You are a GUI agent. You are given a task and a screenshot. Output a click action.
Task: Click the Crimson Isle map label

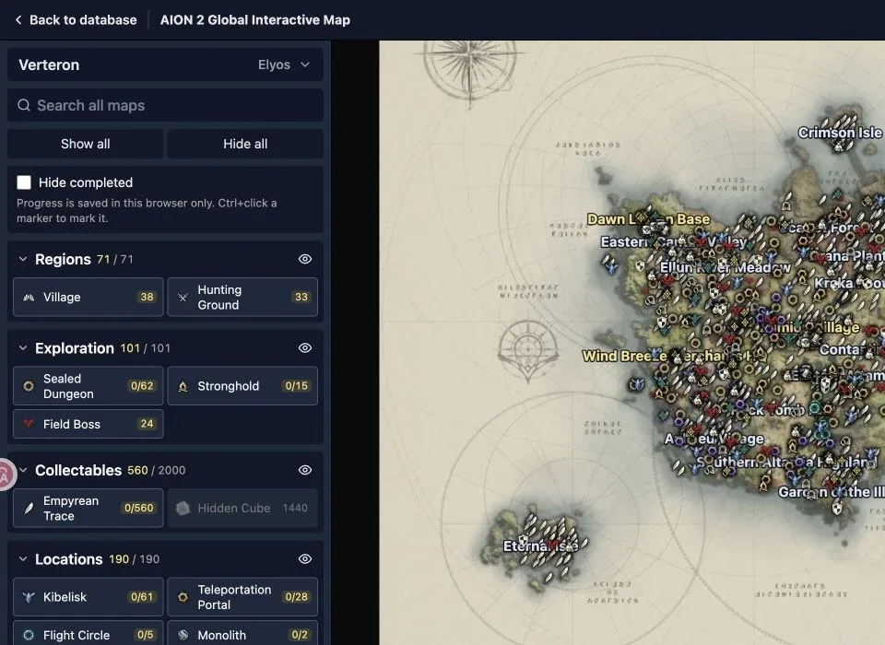[x=839, y=133]
